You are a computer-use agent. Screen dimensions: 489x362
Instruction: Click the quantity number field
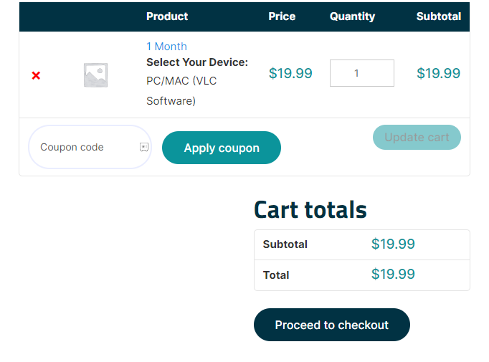(x=361, y=73)
